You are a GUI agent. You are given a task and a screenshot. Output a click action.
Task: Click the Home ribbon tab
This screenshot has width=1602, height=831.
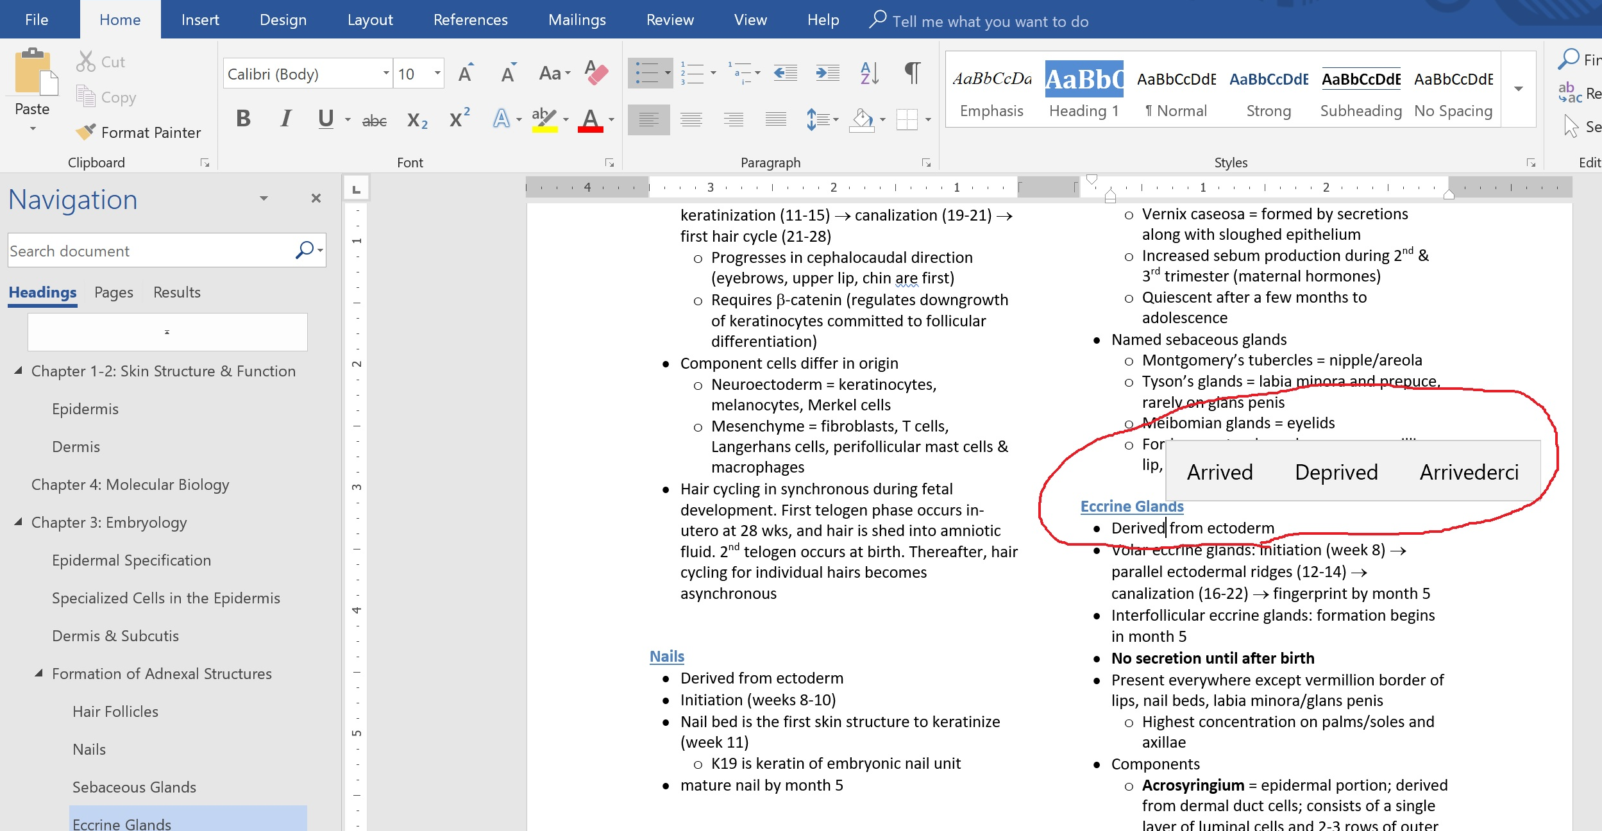pos(120,20)
